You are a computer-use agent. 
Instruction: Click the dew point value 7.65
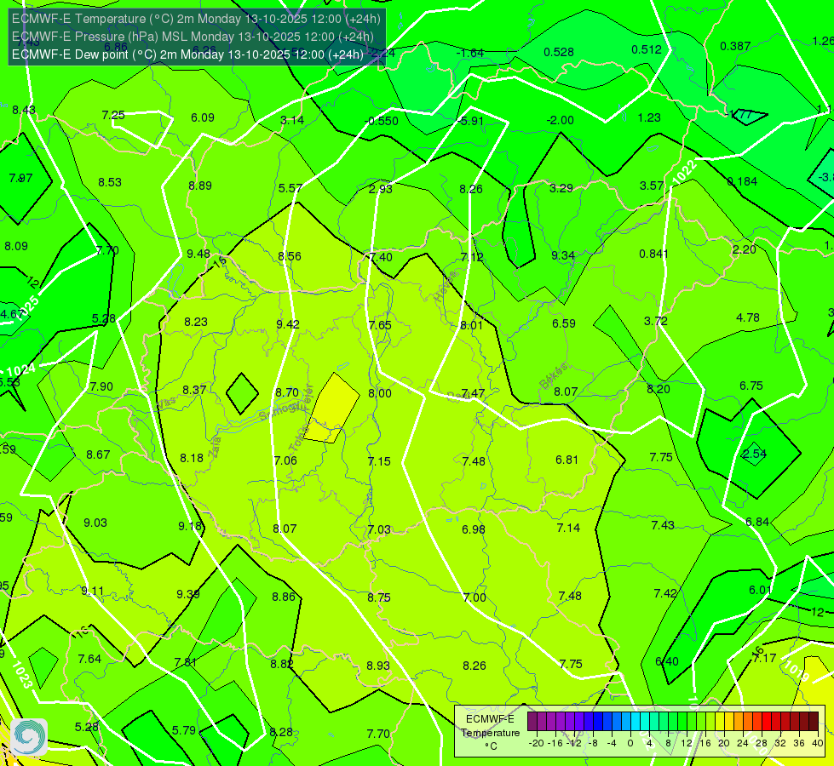coord(380,325)
